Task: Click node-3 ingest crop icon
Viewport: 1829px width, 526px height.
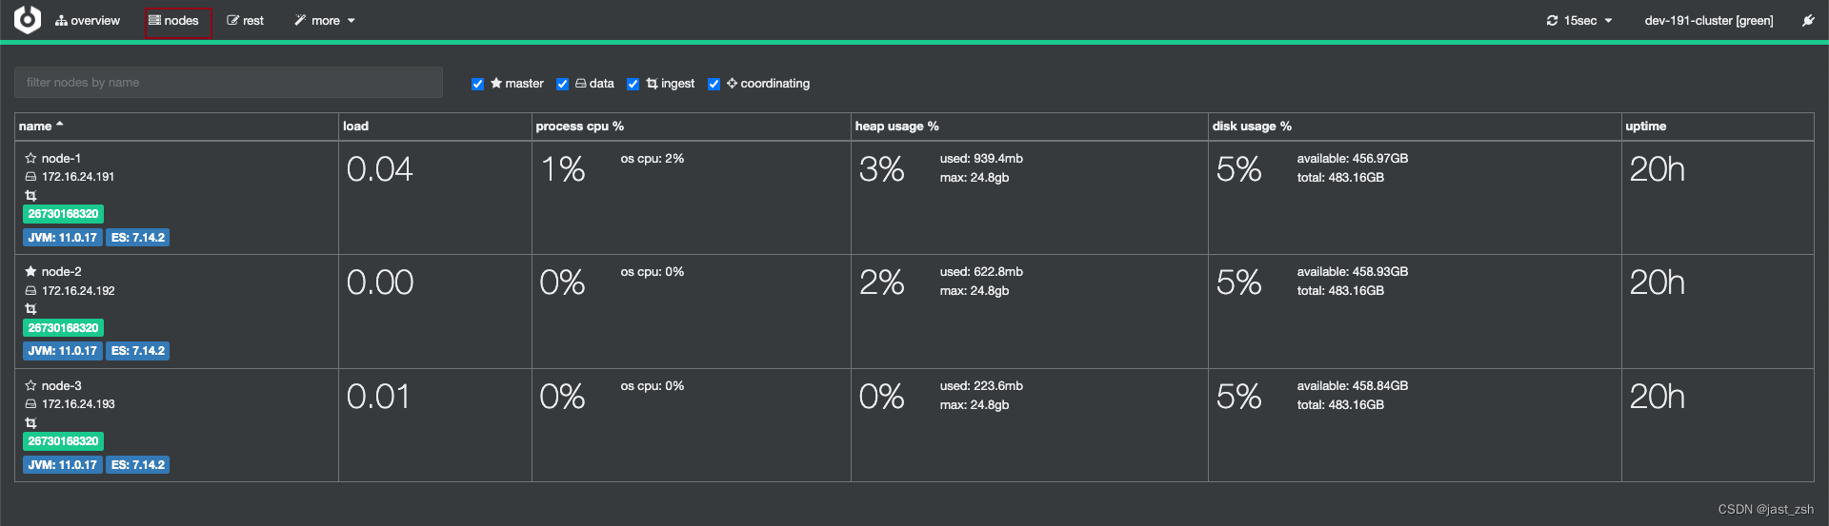Action: 30,423
